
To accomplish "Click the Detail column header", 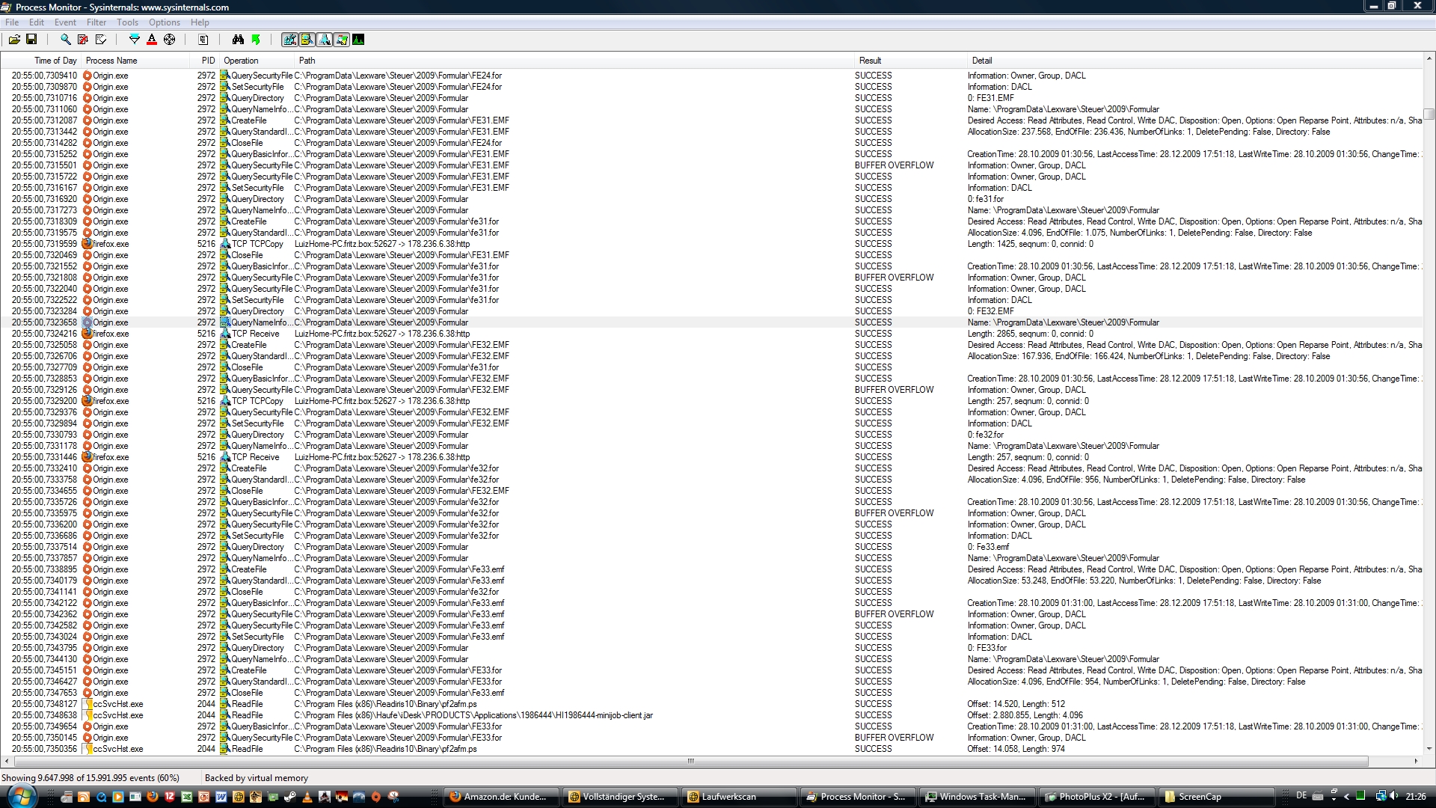I will [x=1194, y=61].
